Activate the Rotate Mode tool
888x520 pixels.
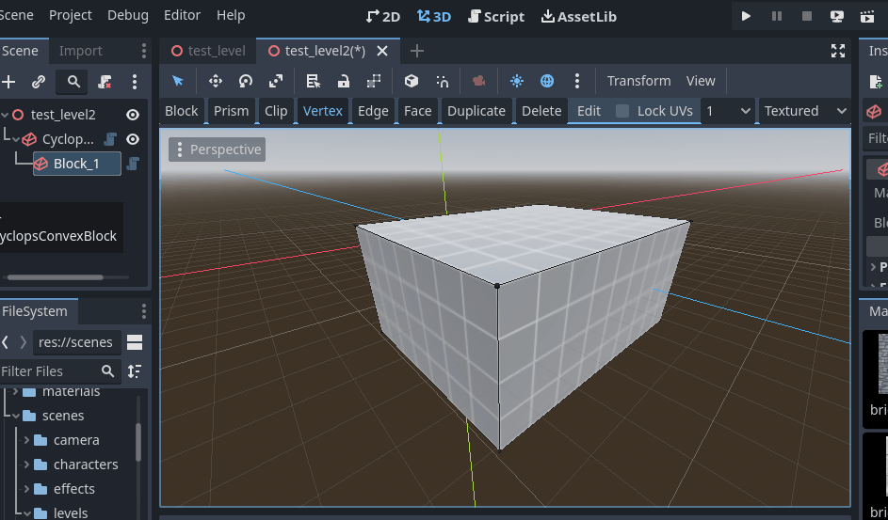point(246,81)
